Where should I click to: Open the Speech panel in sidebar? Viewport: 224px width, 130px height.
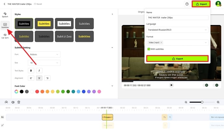point(5,15)
